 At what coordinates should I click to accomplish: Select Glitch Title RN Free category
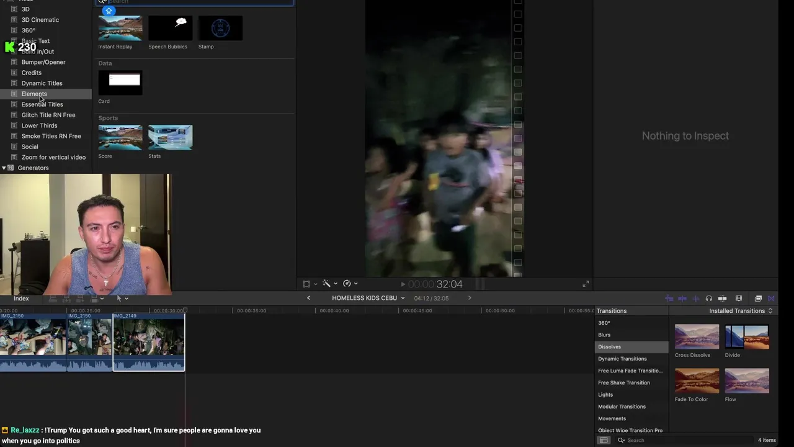tap(48, 115)
